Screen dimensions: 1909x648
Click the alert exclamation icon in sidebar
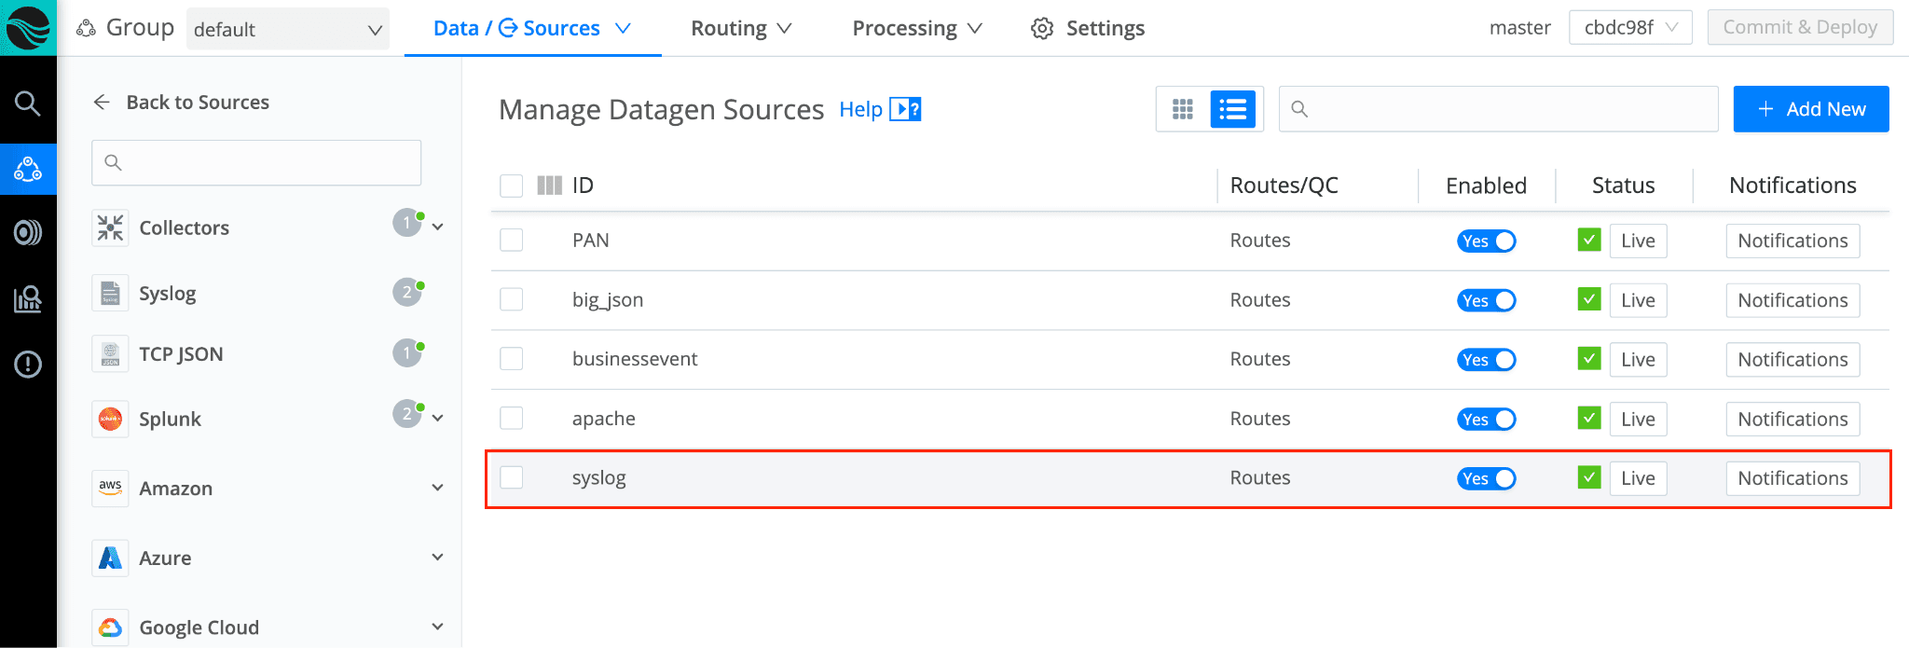point(28,364)
